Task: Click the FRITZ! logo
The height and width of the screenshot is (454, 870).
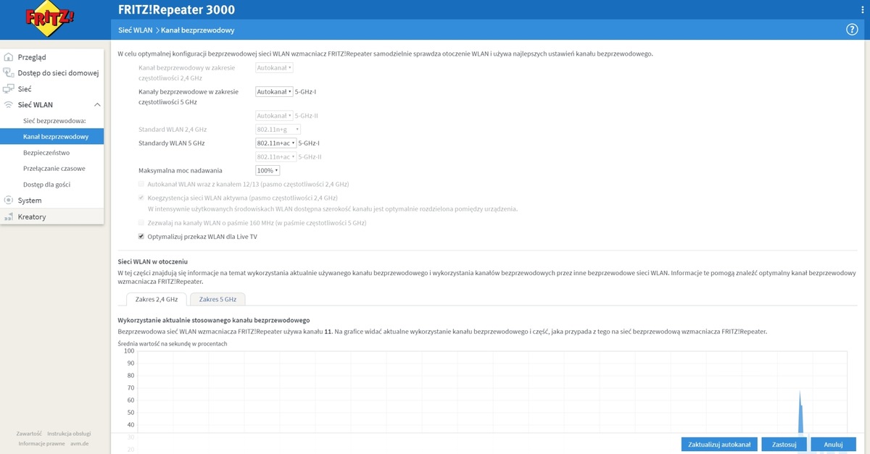Action: (51, 20)
